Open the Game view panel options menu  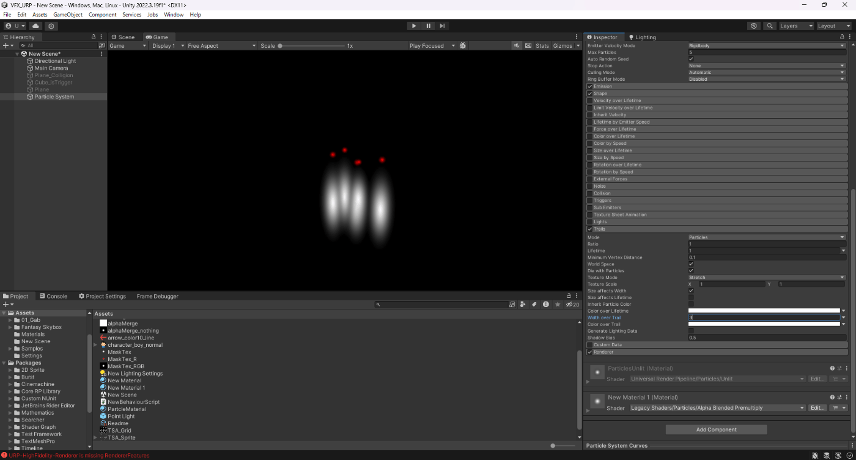[x=577, y=37]
